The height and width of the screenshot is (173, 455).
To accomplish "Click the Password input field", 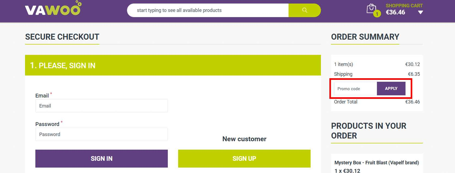I will point(101,134).
